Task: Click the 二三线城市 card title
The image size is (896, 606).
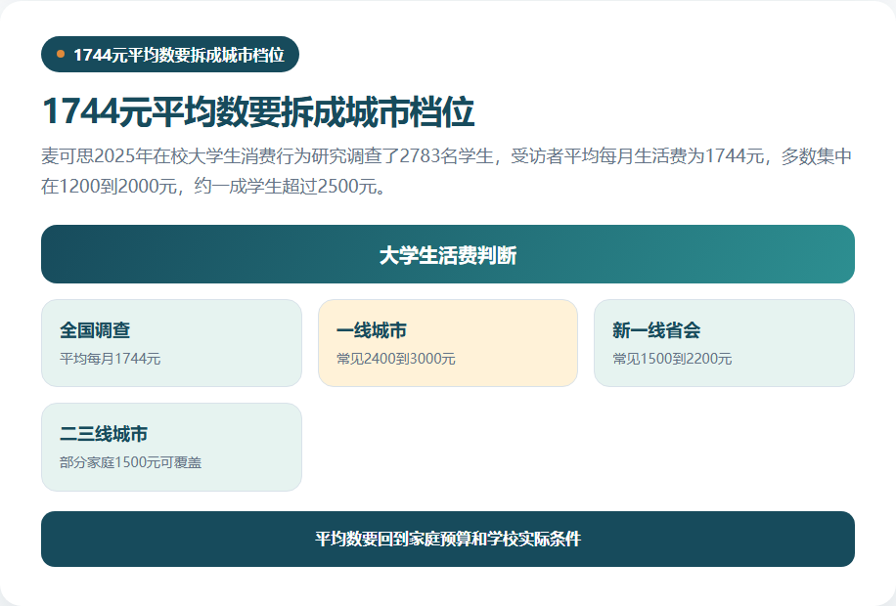Action: coord(104,434)
